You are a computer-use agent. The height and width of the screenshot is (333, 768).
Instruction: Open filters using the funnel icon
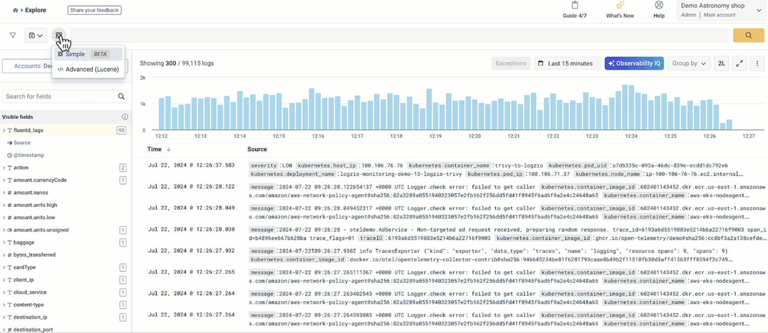point(12,35)
